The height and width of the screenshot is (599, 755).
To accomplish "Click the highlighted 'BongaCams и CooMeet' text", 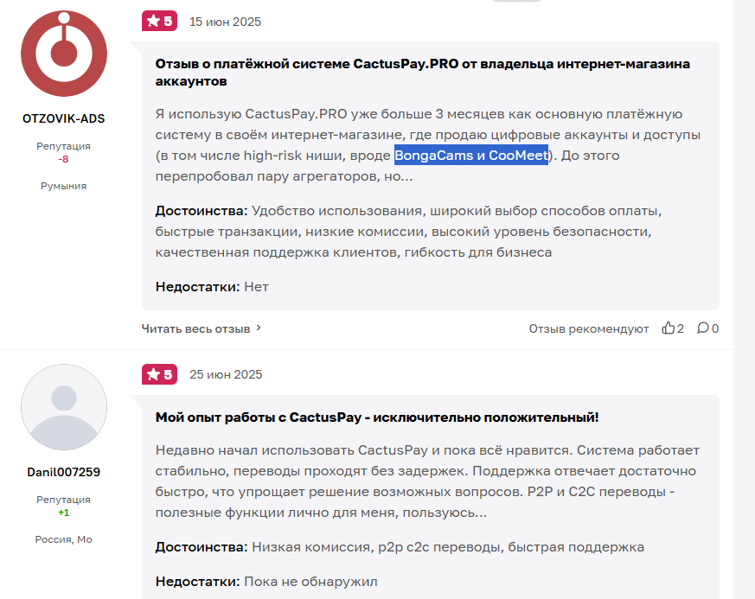I will click(471, 156).
